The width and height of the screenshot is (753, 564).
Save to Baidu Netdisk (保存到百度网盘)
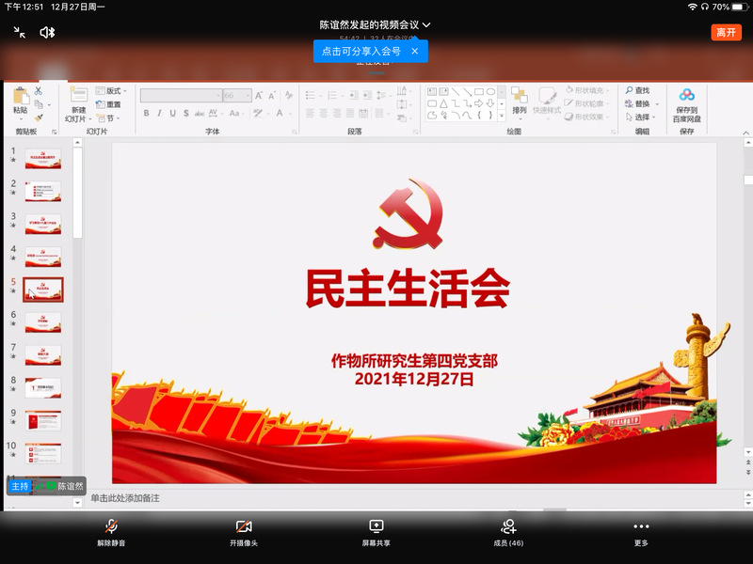687,105
